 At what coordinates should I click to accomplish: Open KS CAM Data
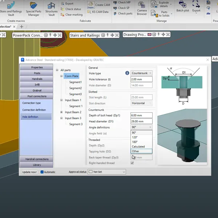click(98, 12)
